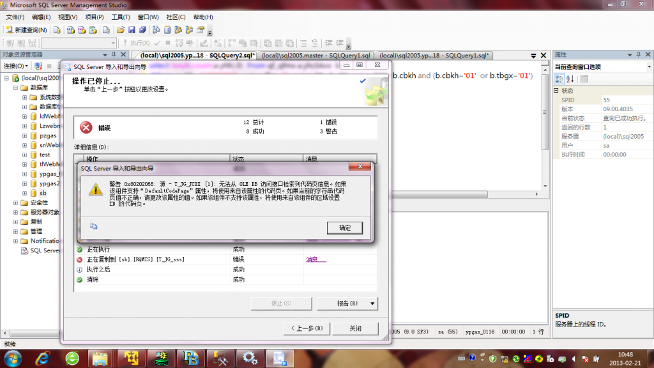Open the document tab list dropdown arrow

(x=532, y=55)
